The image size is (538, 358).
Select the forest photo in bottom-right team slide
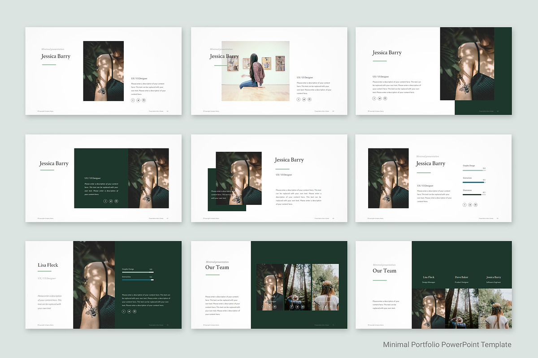[461, 309]
